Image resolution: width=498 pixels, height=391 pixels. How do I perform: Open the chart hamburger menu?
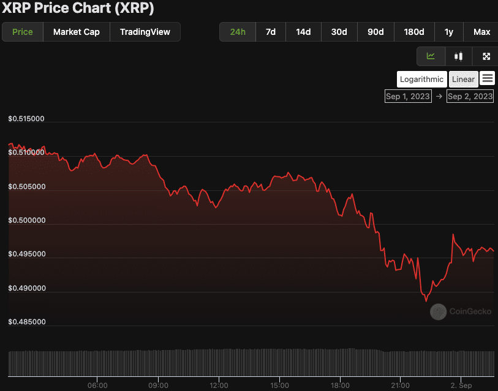pyautogui.click(x=488, y=78)
